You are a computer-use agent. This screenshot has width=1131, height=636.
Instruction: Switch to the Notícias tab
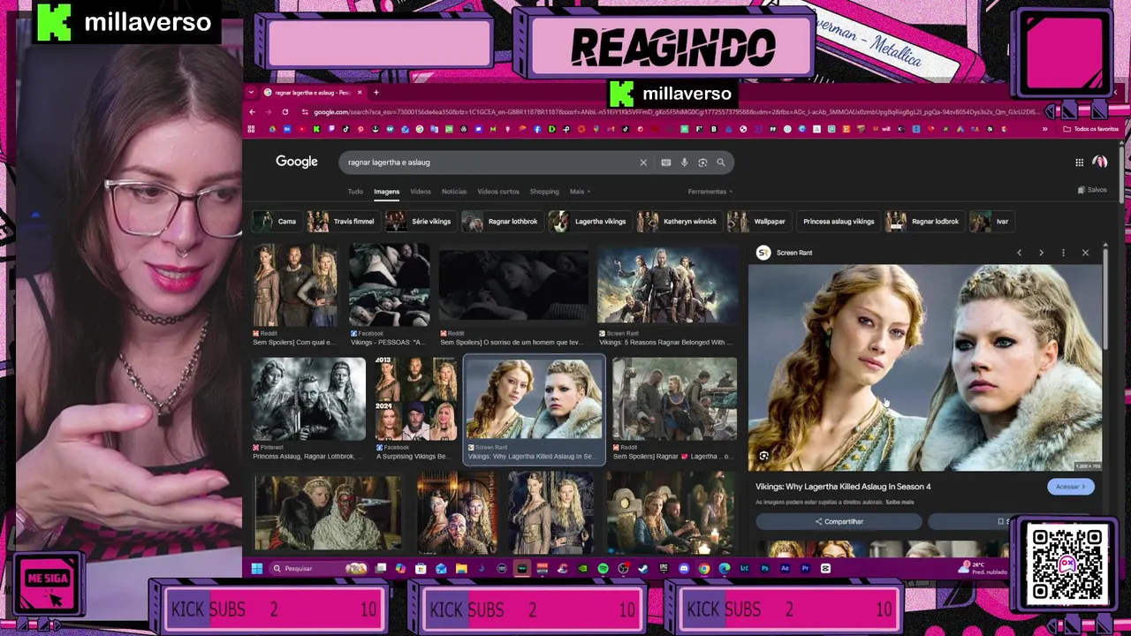point(454,192)
